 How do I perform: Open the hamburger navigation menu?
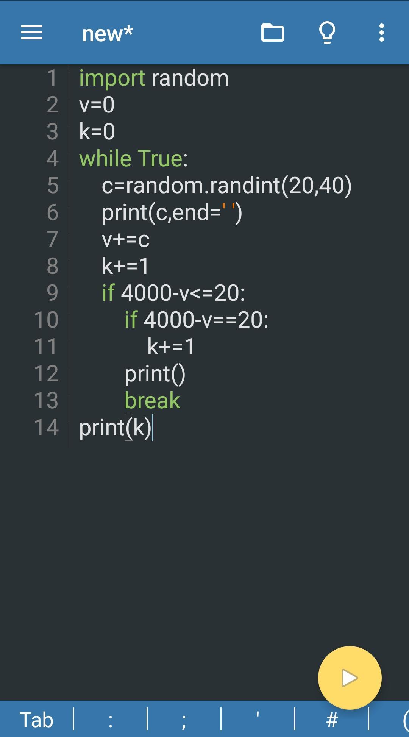[x=32, y=33]
